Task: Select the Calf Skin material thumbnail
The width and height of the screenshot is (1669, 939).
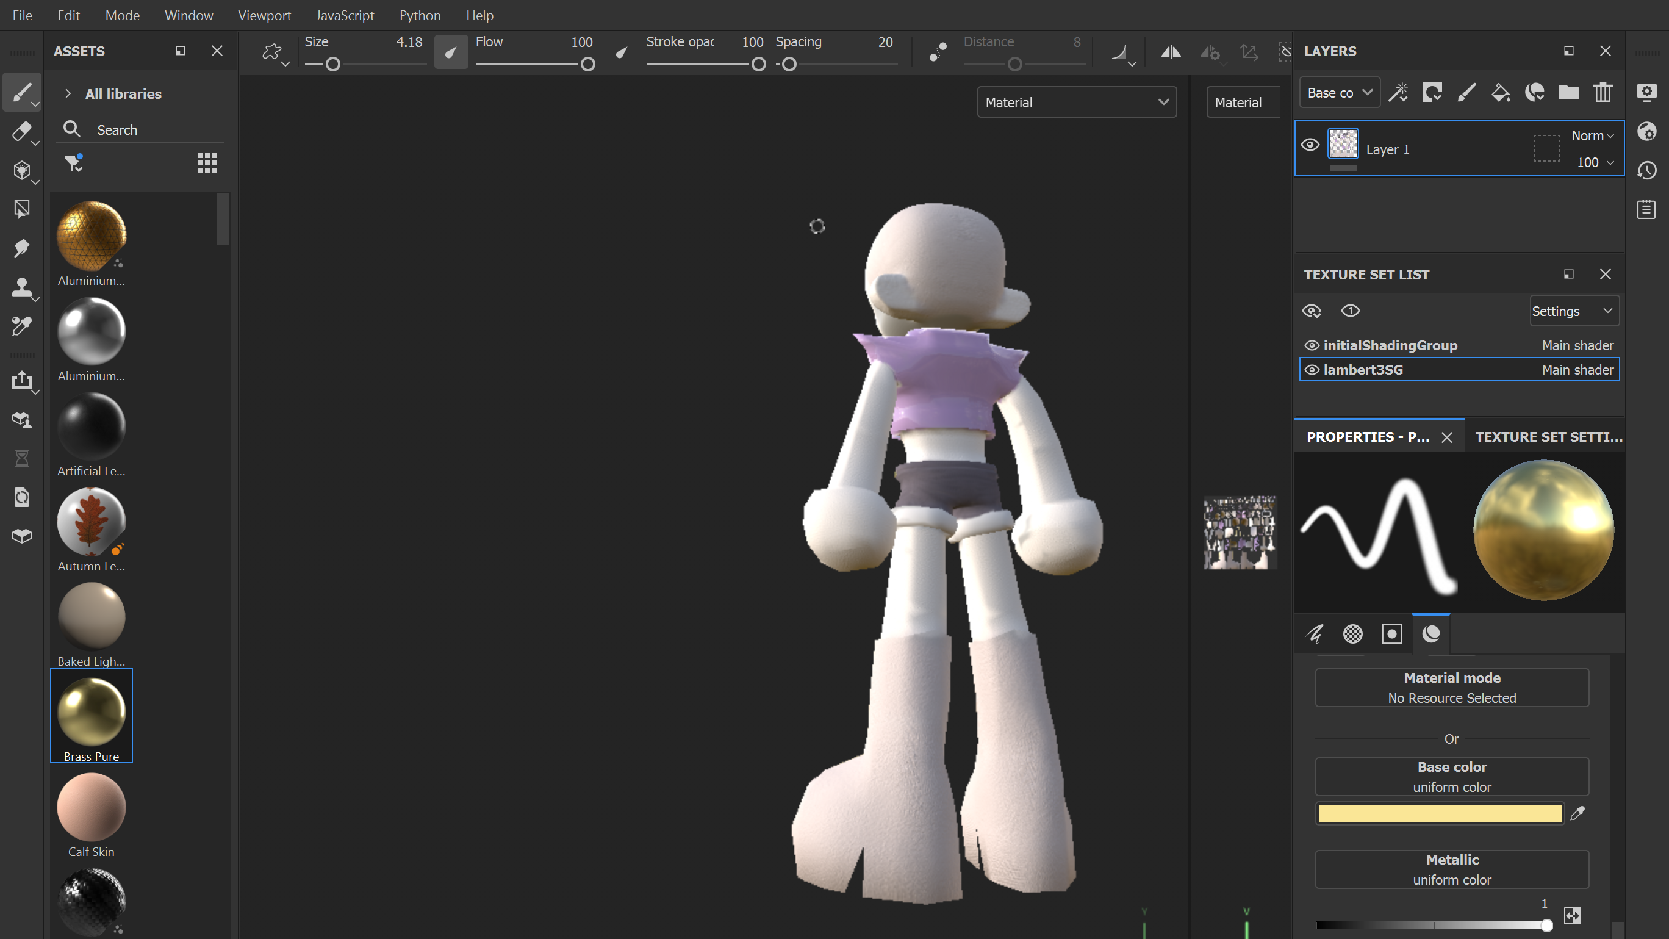Action: [x=92, y=807]
